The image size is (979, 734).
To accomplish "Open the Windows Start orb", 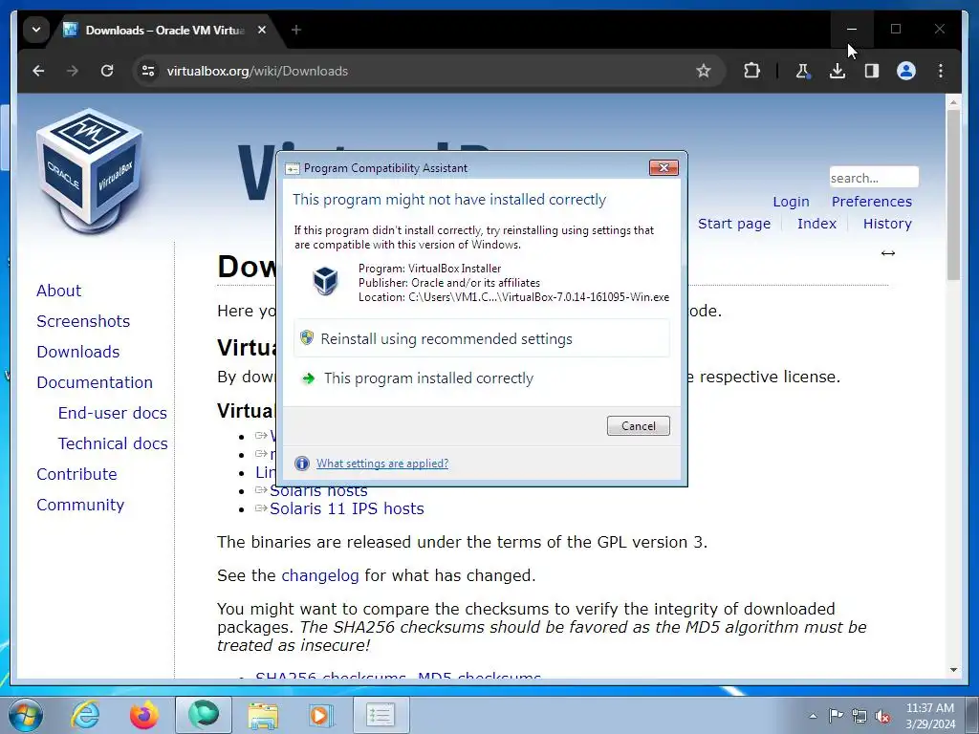I will [x=26, y=715].
